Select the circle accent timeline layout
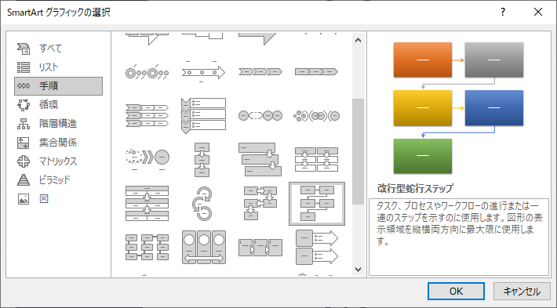The image size is (557, 308). (147, 72)
